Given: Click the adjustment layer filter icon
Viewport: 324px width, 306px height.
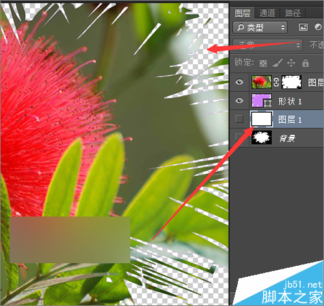Looking at the screenshot, I should 318,27.
